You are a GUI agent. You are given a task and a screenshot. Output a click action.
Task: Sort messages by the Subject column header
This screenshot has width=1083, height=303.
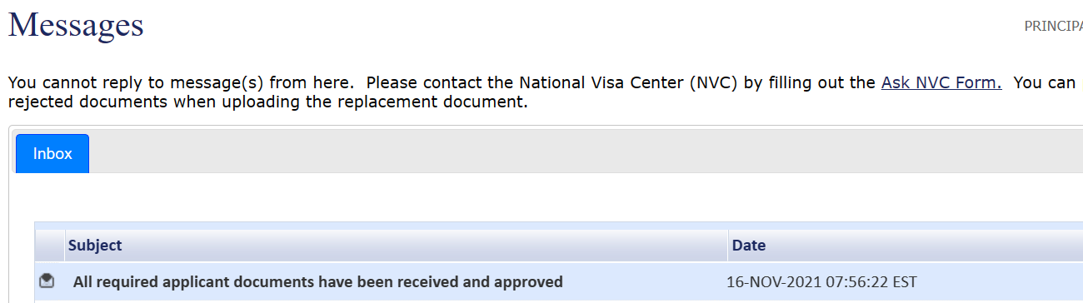click(x=95, y=246)
